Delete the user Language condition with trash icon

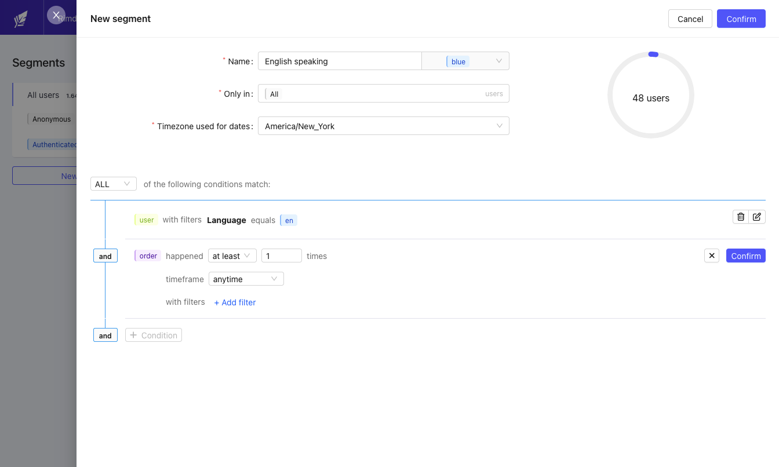pos(741,217)
